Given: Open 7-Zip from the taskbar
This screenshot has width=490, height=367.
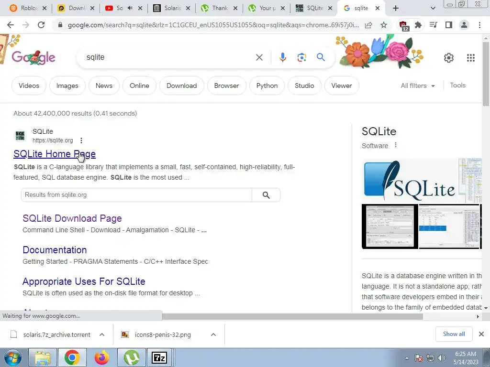Looking at the screenshot, I should (159, 357).
